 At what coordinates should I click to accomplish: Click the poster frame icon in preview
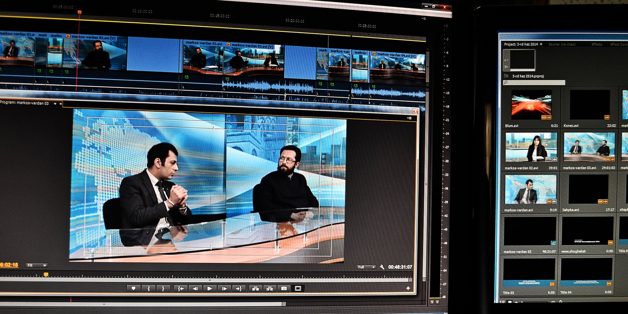pos(506,60)
